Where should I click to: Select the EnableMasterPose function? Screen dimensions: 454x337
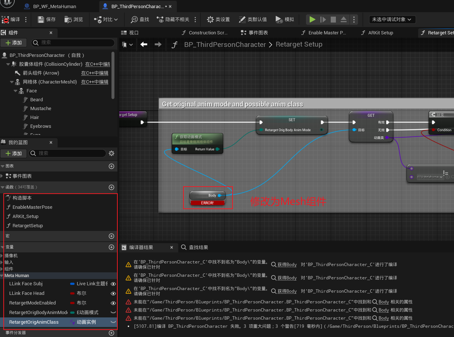pos(32,207)
